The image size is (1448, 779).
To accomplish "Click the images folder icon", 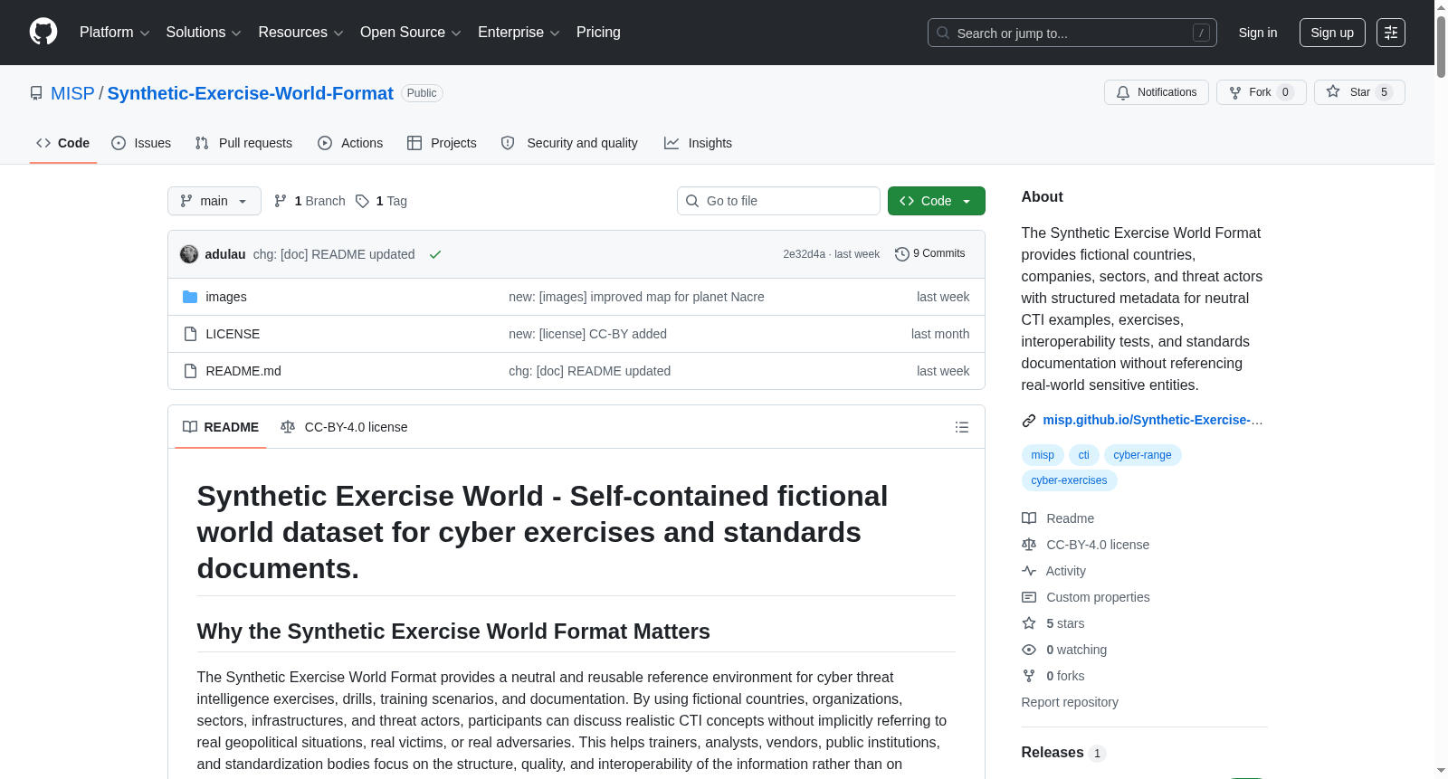I will click(190, 297).
